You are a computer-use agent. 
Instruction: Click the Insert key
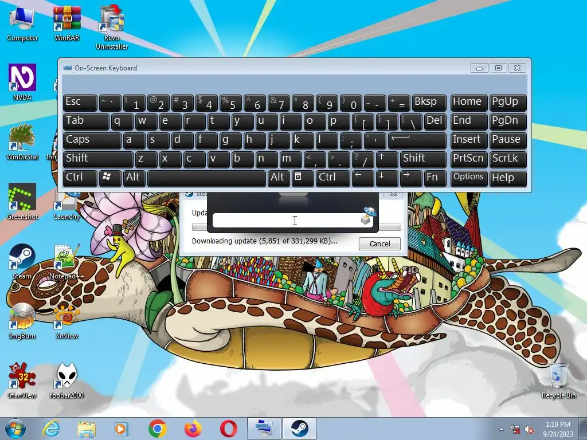pos(469,140)
